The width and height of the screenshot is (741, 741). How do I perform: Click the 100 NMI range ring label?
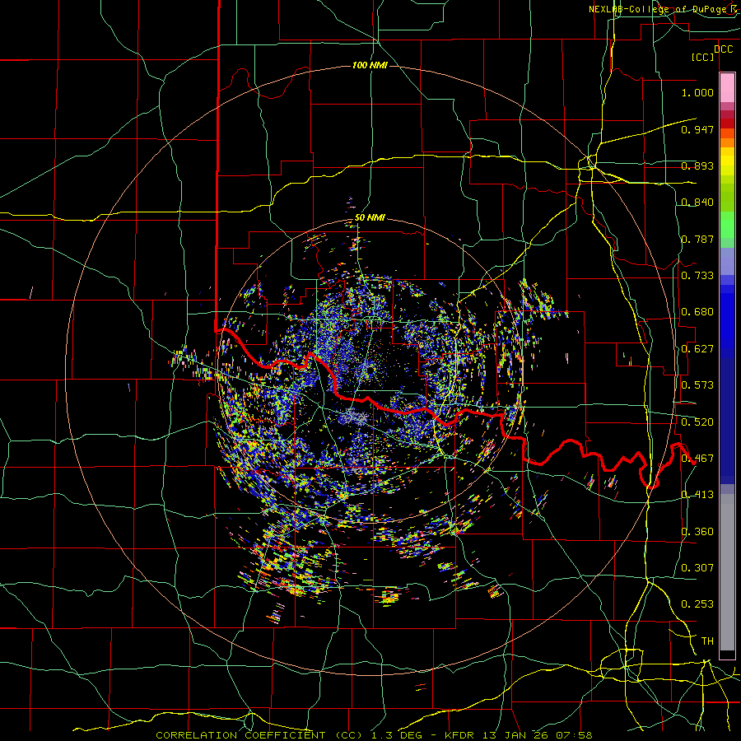tap(370, 65)
